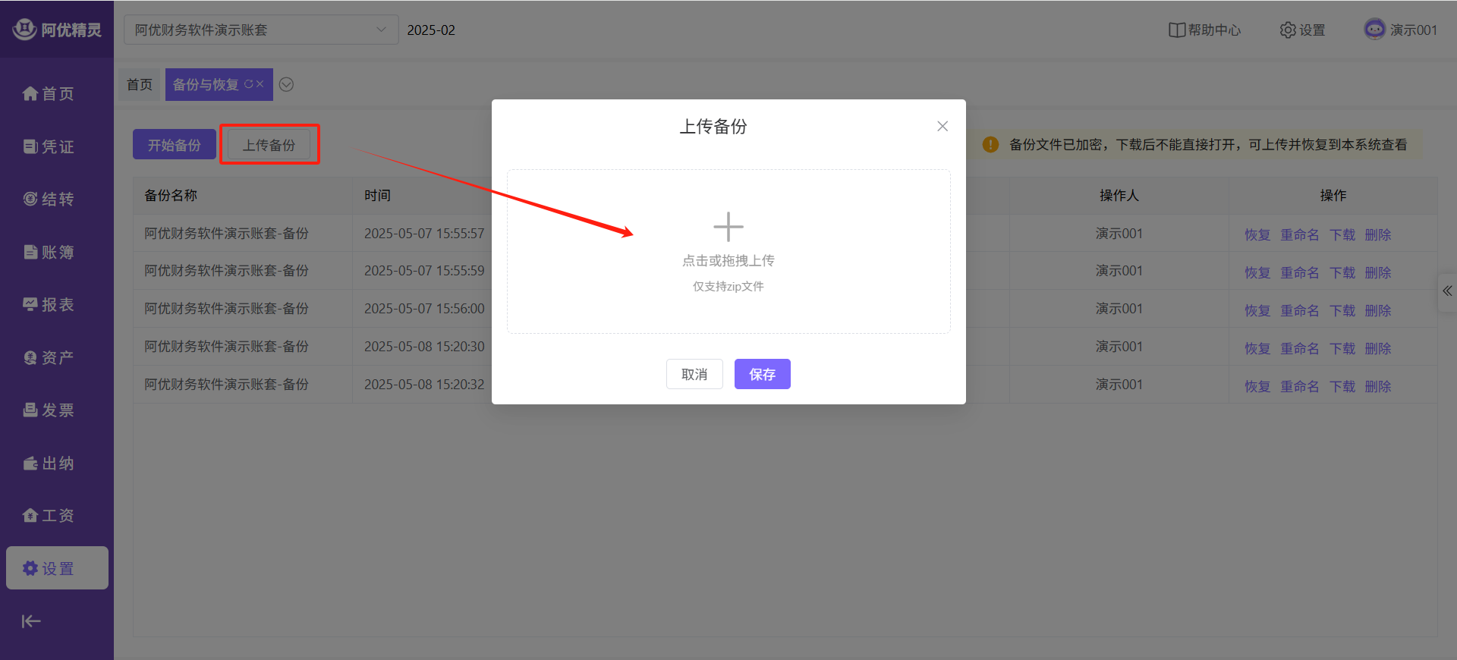Close the 上传备份 dialog with X
1457x660 pixels.
click(x=942, y=127)
